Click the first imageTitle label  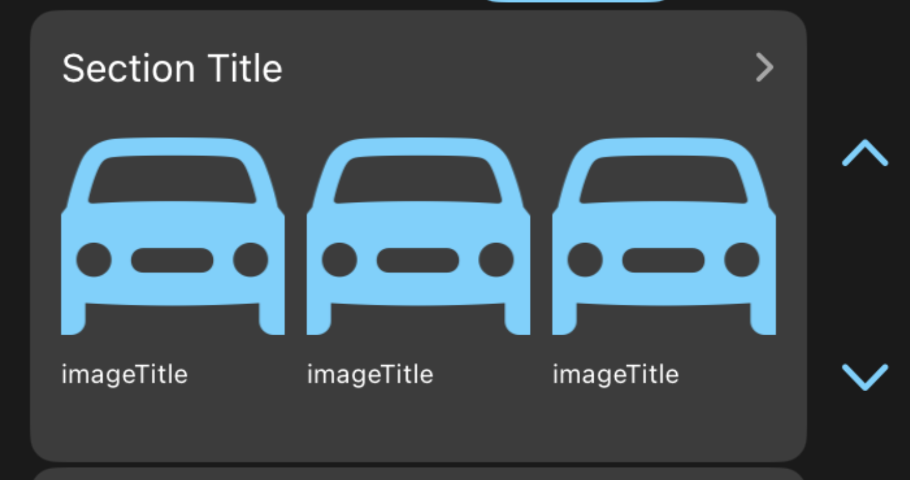pyautogui.click(x=125, y=374)
